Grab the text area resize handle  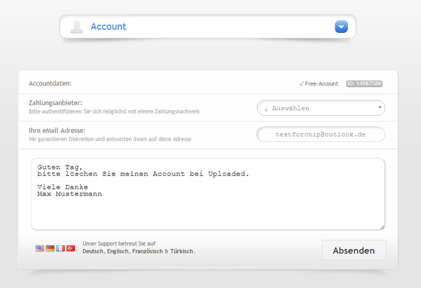[x=382, y=227]
